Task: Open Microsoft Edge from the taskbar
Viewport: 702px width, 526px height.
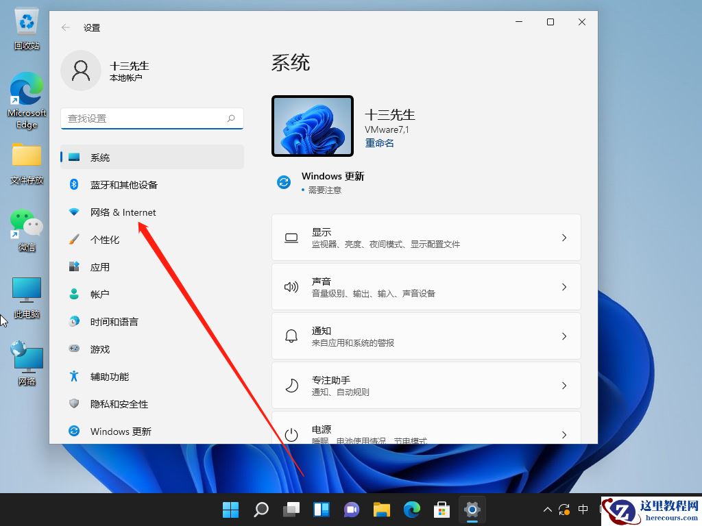Action: pyautogui.click(x=411, y=510)
